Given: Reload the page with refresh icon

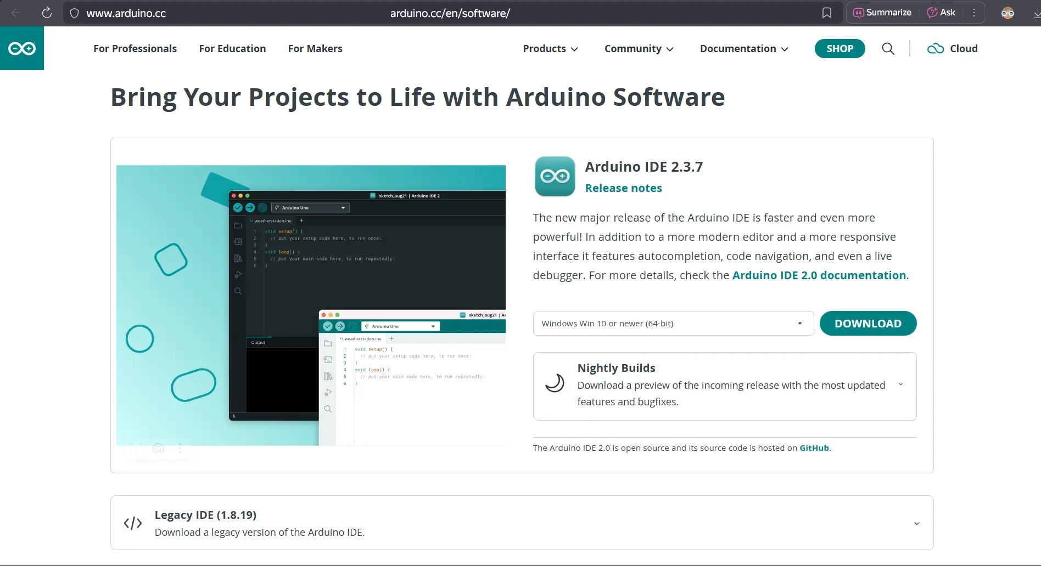Looking at the screenshot, I should (x=47, y=13).
